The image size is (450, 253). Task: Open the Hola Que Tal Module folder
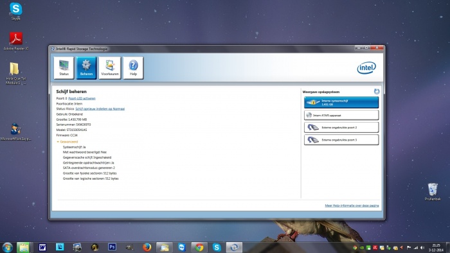(x=16, y=73)
